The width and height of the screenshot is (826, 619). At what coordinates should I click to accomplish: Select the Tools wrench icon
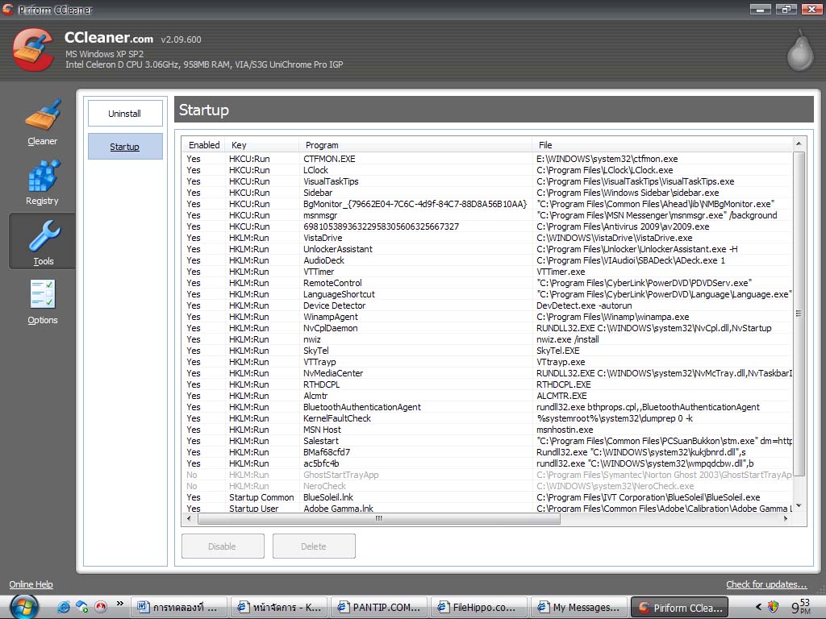point(44,235)
